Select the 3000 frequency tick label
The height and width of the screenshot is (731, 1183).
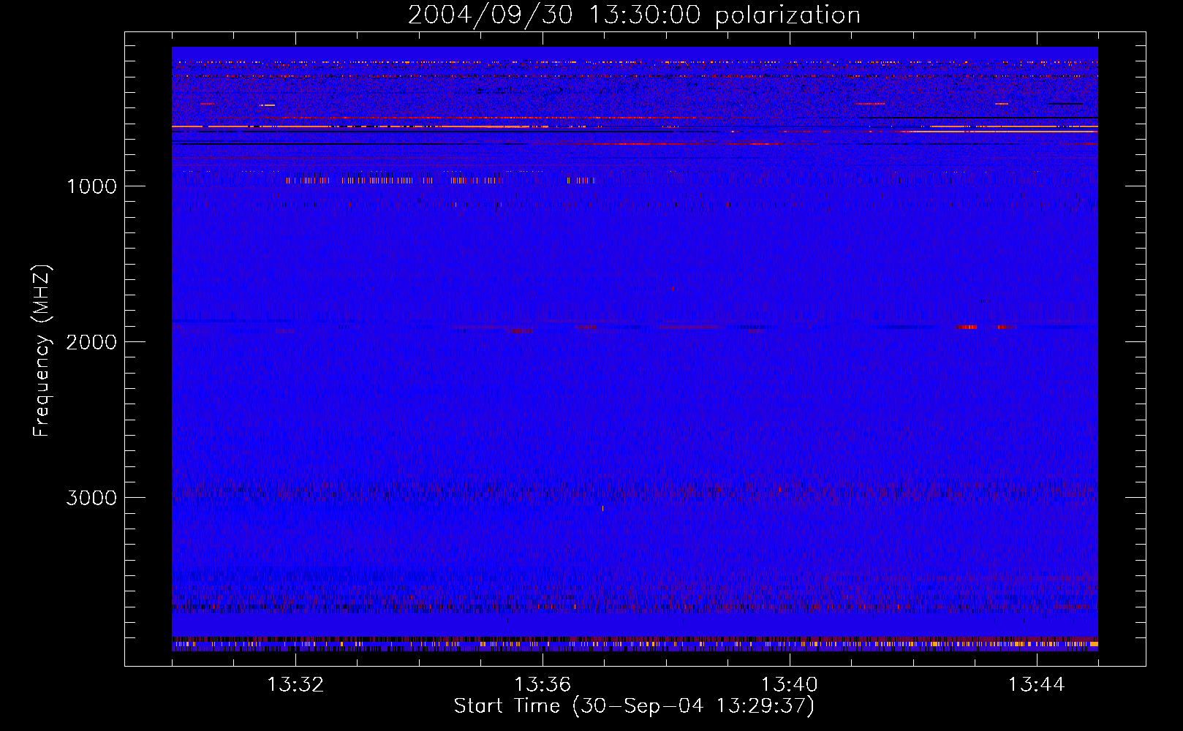pyautogui.click(x=91, y=498)
